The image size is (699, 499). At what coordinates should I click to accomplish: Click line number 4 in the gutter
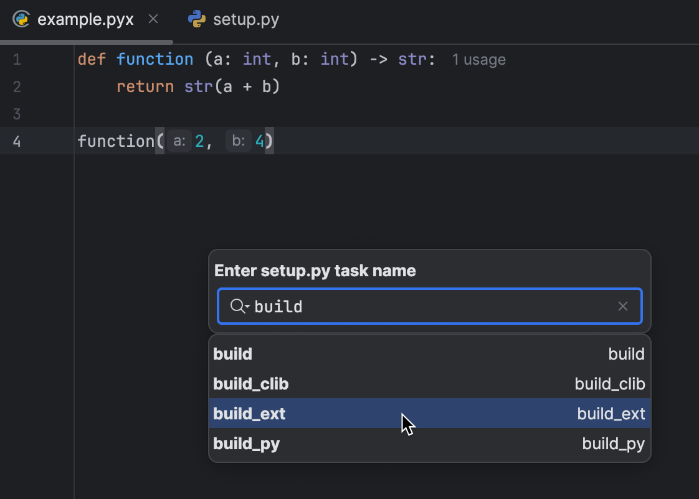[x=17, y=141]
